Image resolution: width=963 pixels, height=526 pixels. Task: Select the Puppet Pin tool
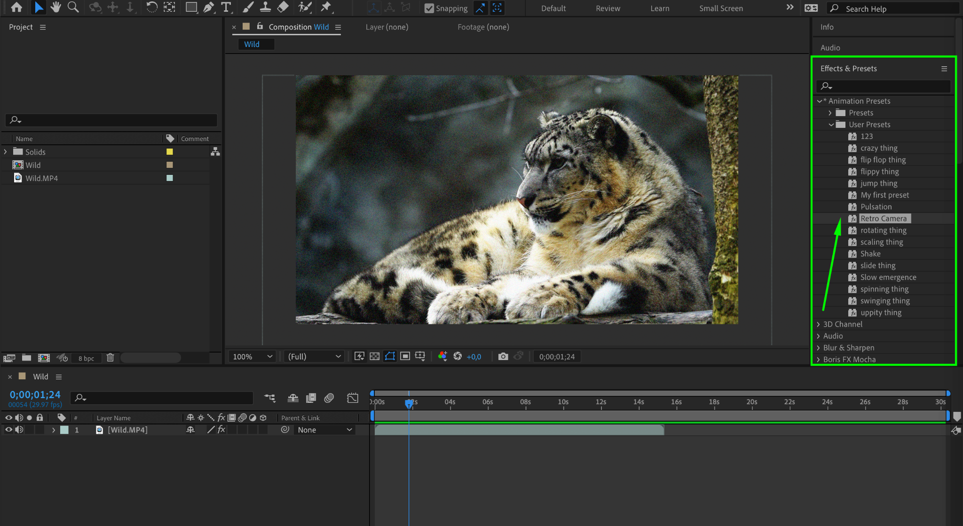tap(325, 7)
